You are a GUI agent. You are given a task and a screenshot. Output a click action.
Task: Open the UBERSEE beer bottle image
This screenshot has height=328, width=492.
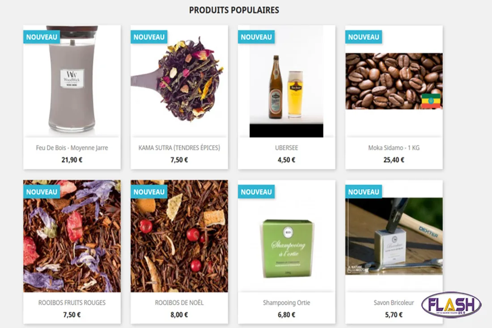(x=286, y=81)
